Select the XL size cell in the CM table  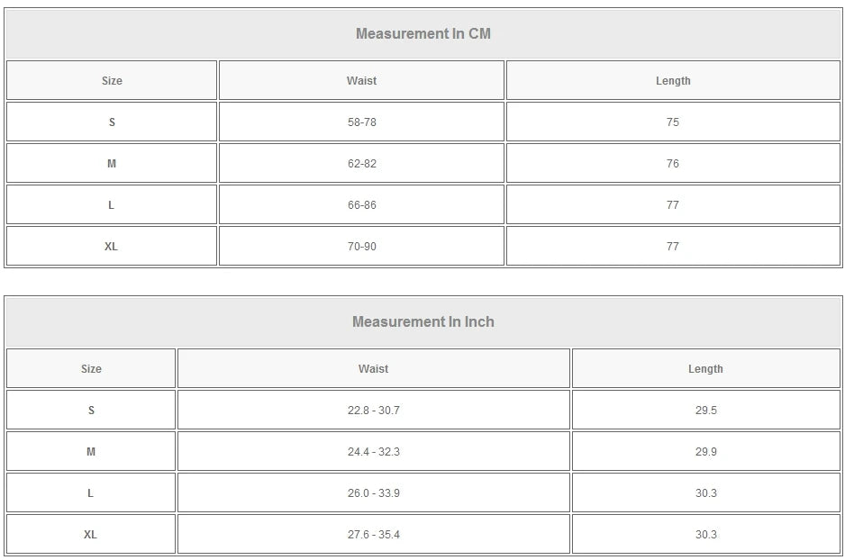(x=111, y=247)
